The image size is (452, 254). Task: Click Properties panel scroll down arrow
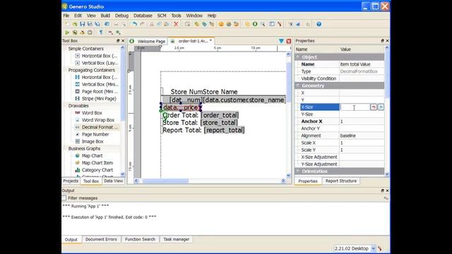(x=387, y=174)
